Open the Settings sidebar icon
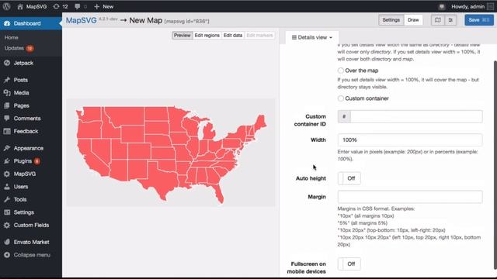The width and height of the screenshot is (497, 279). pos(7,212)
